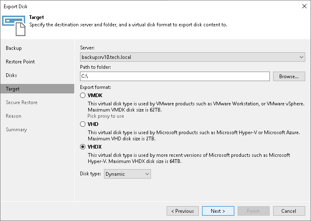Click the Path to folder field

click(x=174, y=77)
